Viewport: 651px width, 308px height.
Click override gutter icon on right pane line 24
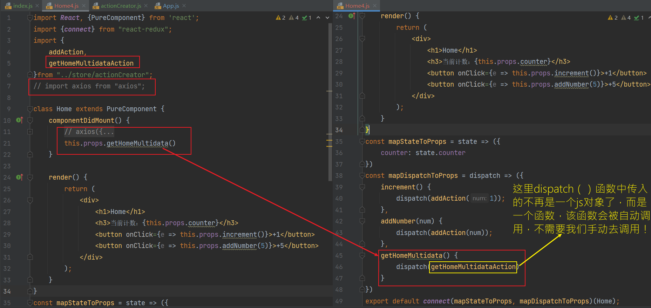(x=352, y=16)
